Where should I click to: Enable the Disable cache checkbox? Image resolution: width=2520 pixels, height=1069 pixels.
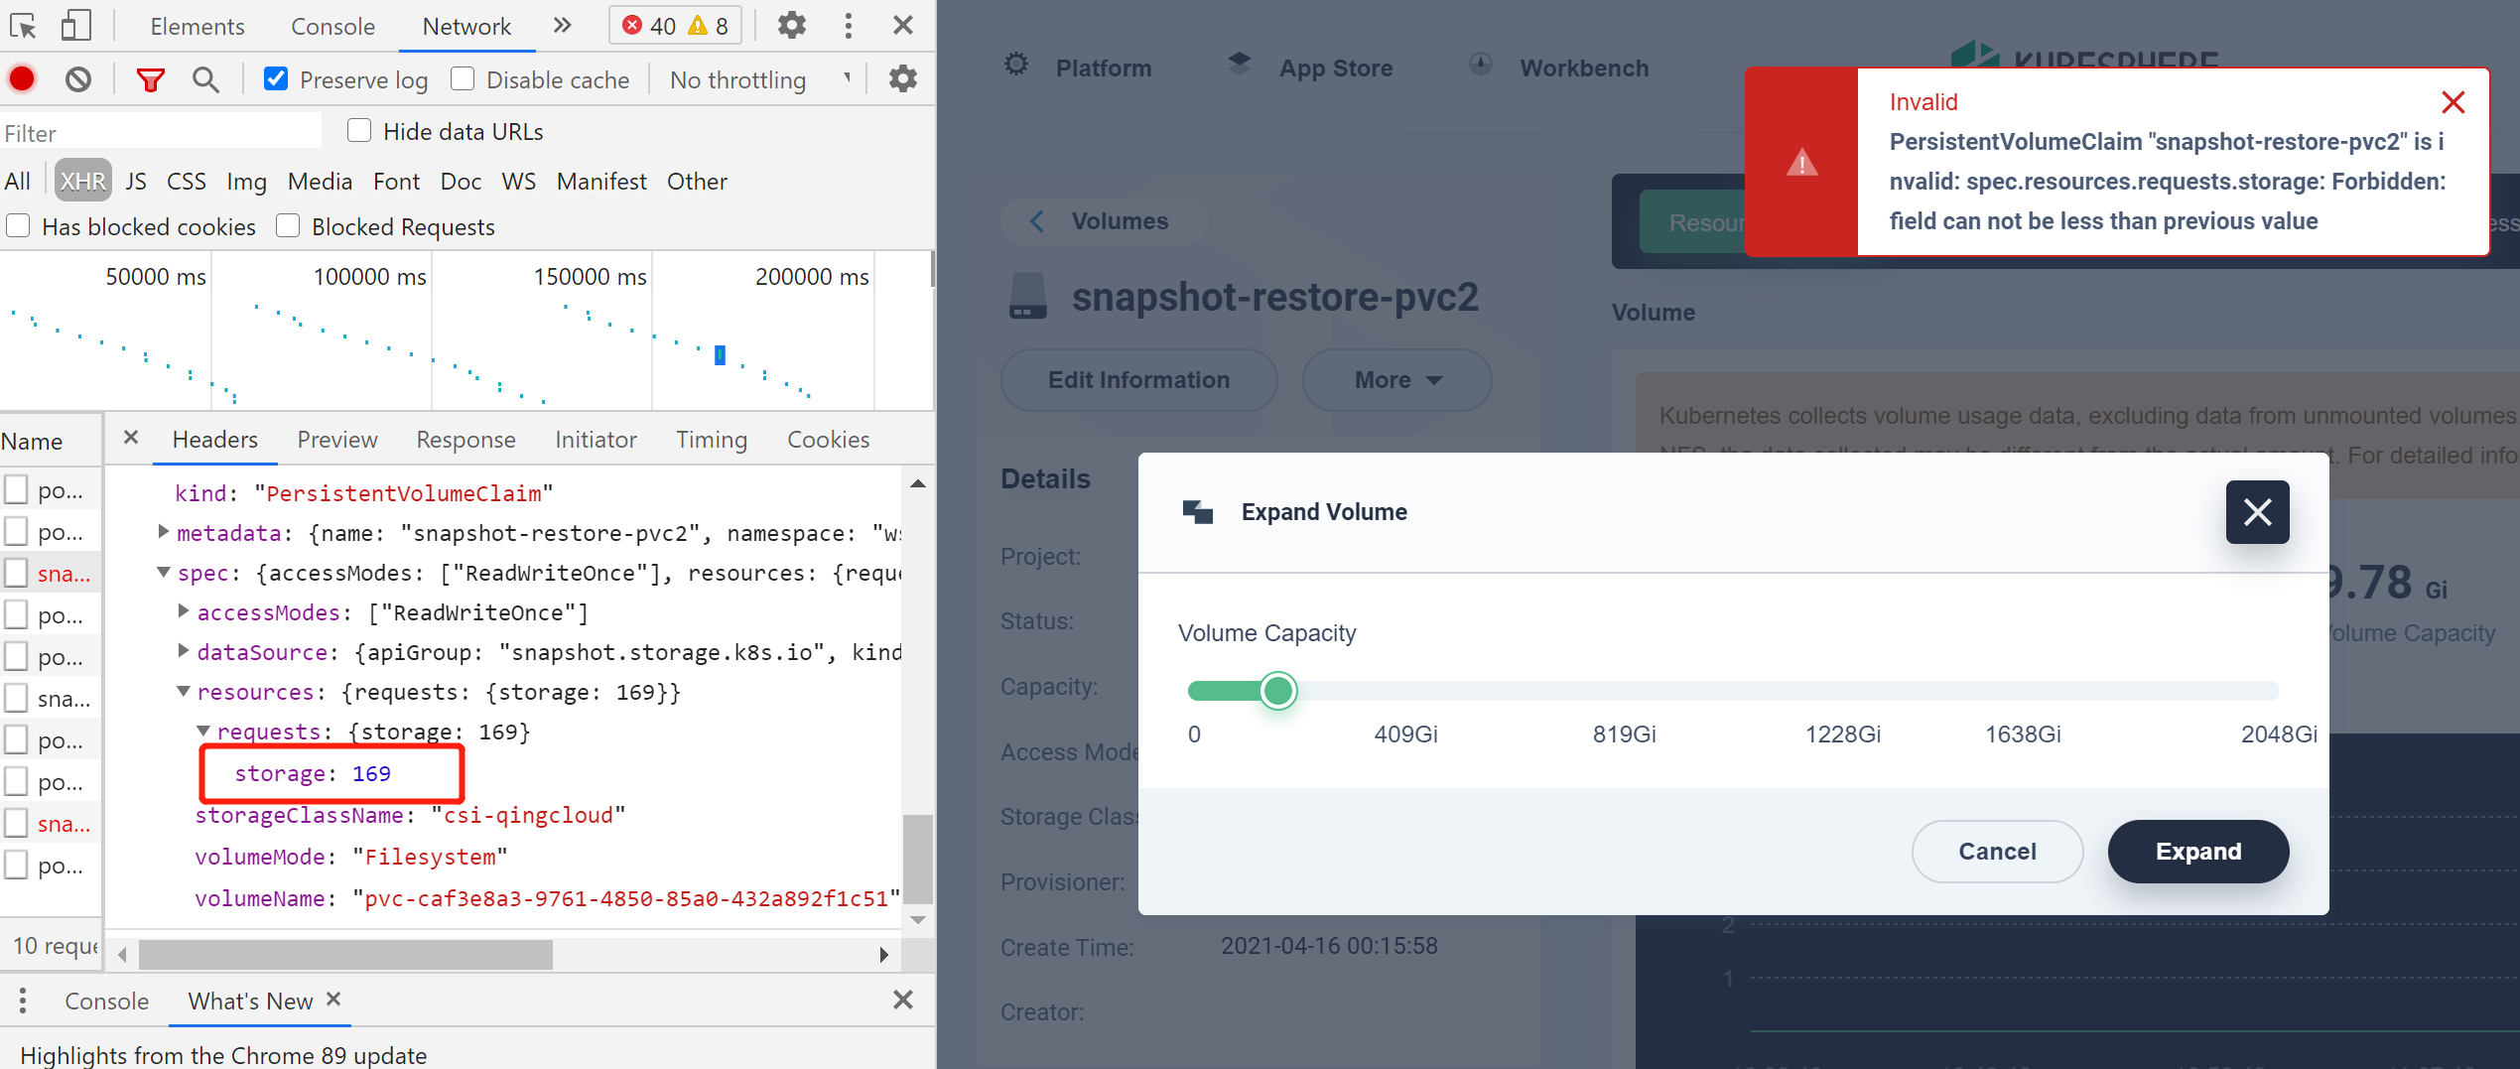(x=463, y=78)
